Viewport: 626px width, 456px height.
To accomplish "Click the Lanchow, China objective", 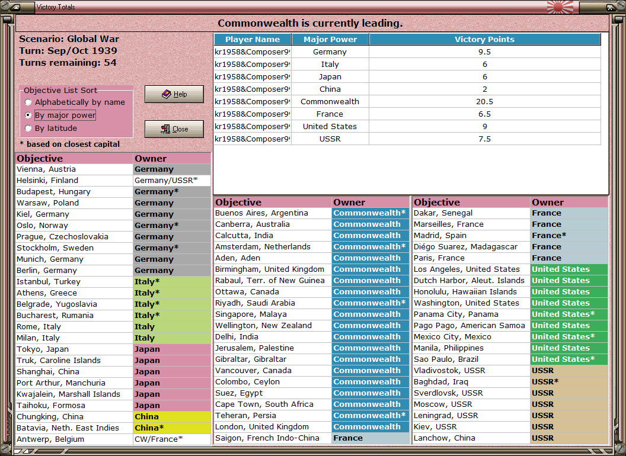I will (x=471, y=438).
